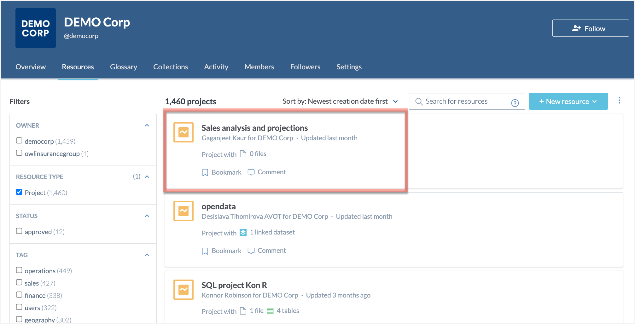This screenshot has width=635, height=324.
Task: Click the linked dataset icon in opendata
Action: (x=243, y=232)
